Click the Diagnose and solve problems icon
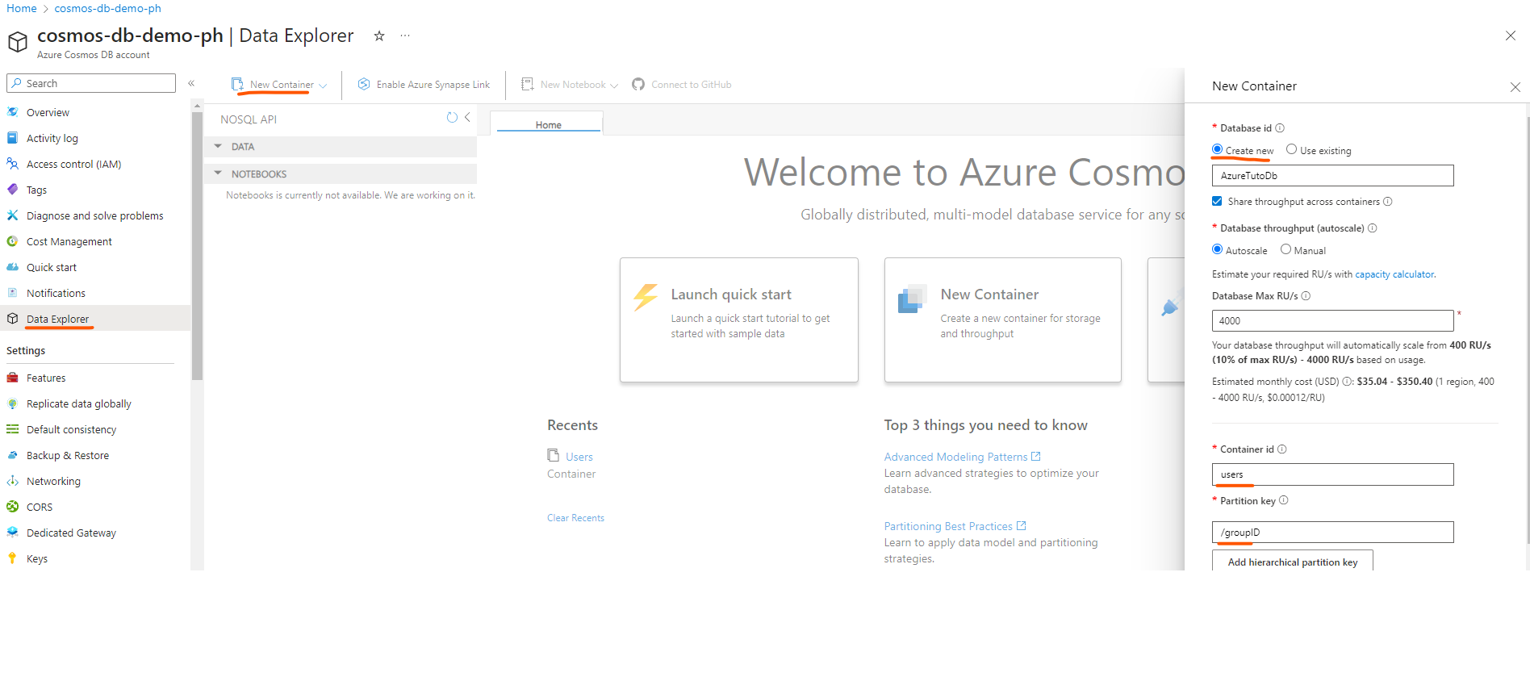 pos(12,215)
